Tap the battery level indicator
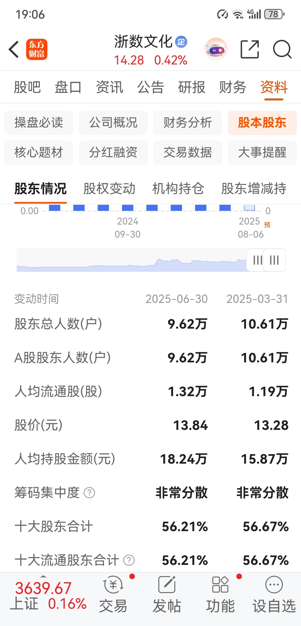Screen dimensions: 301x626 275,14
